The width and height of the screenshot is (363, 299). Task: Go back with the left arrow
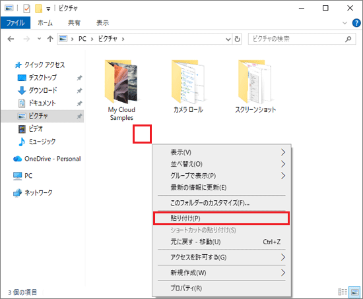click(11, 39)
